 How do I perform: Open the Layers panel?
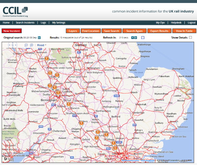click(x=73, y=31)
